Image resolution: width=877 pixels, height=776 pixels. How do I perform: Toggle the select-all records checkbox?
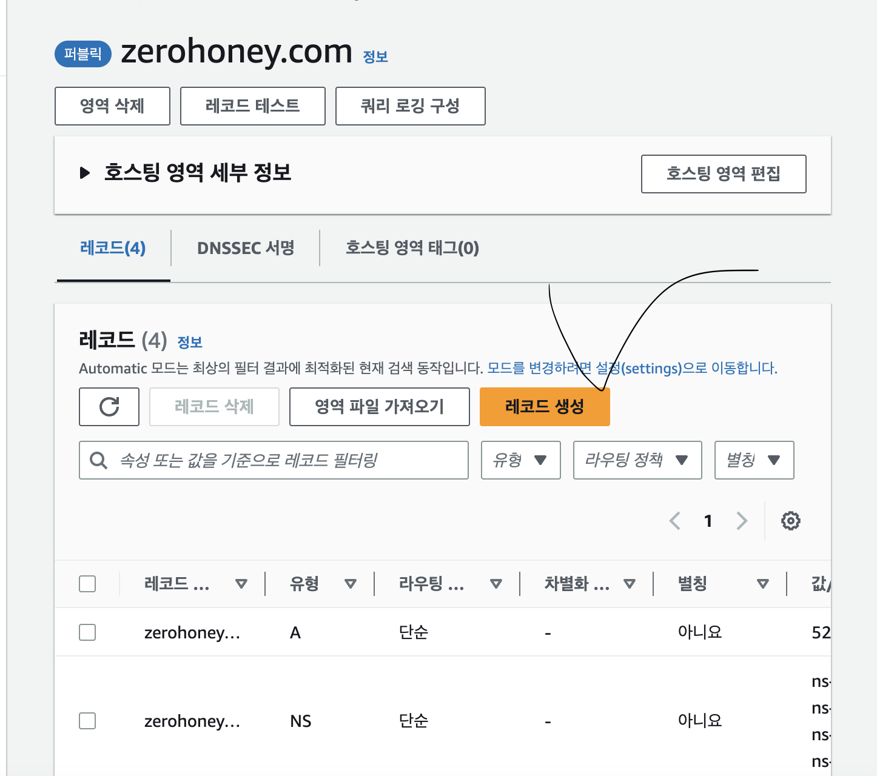[87, 584]
